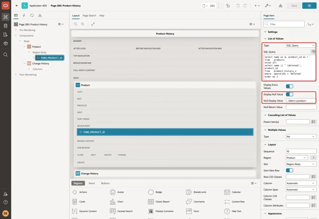Viewport: 319px width, 219px height.
Task: Collapse the Cascading List of Values section
Action: click(x=265, y=115)
